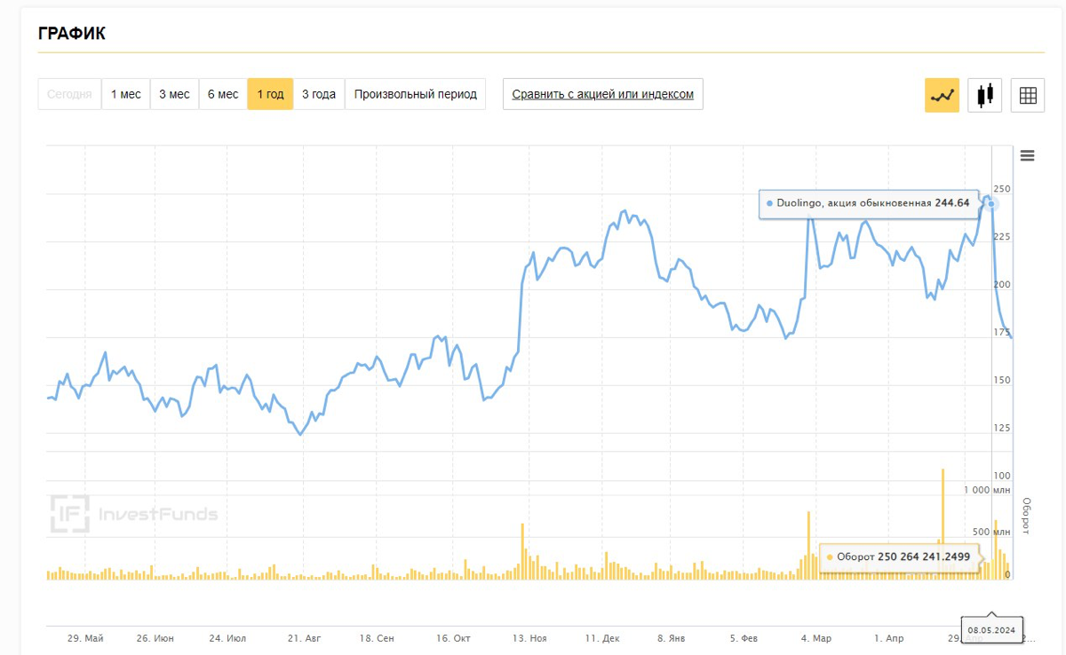Select the 3 мес period
1066x655 pixels.
[x=174, y=94]
